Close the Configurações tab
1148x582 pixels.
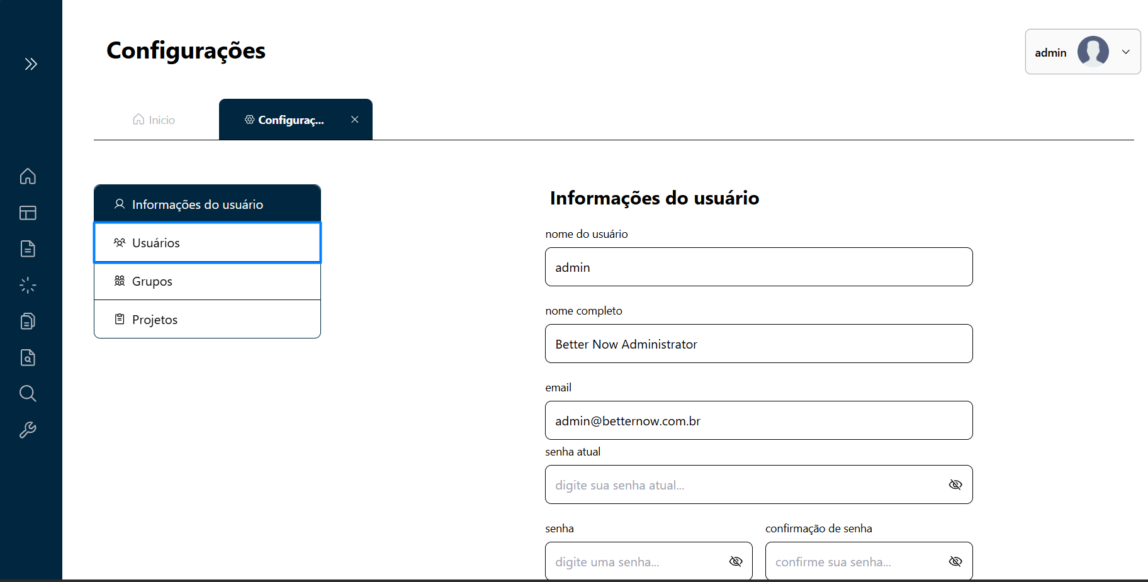tap(354, 119)
